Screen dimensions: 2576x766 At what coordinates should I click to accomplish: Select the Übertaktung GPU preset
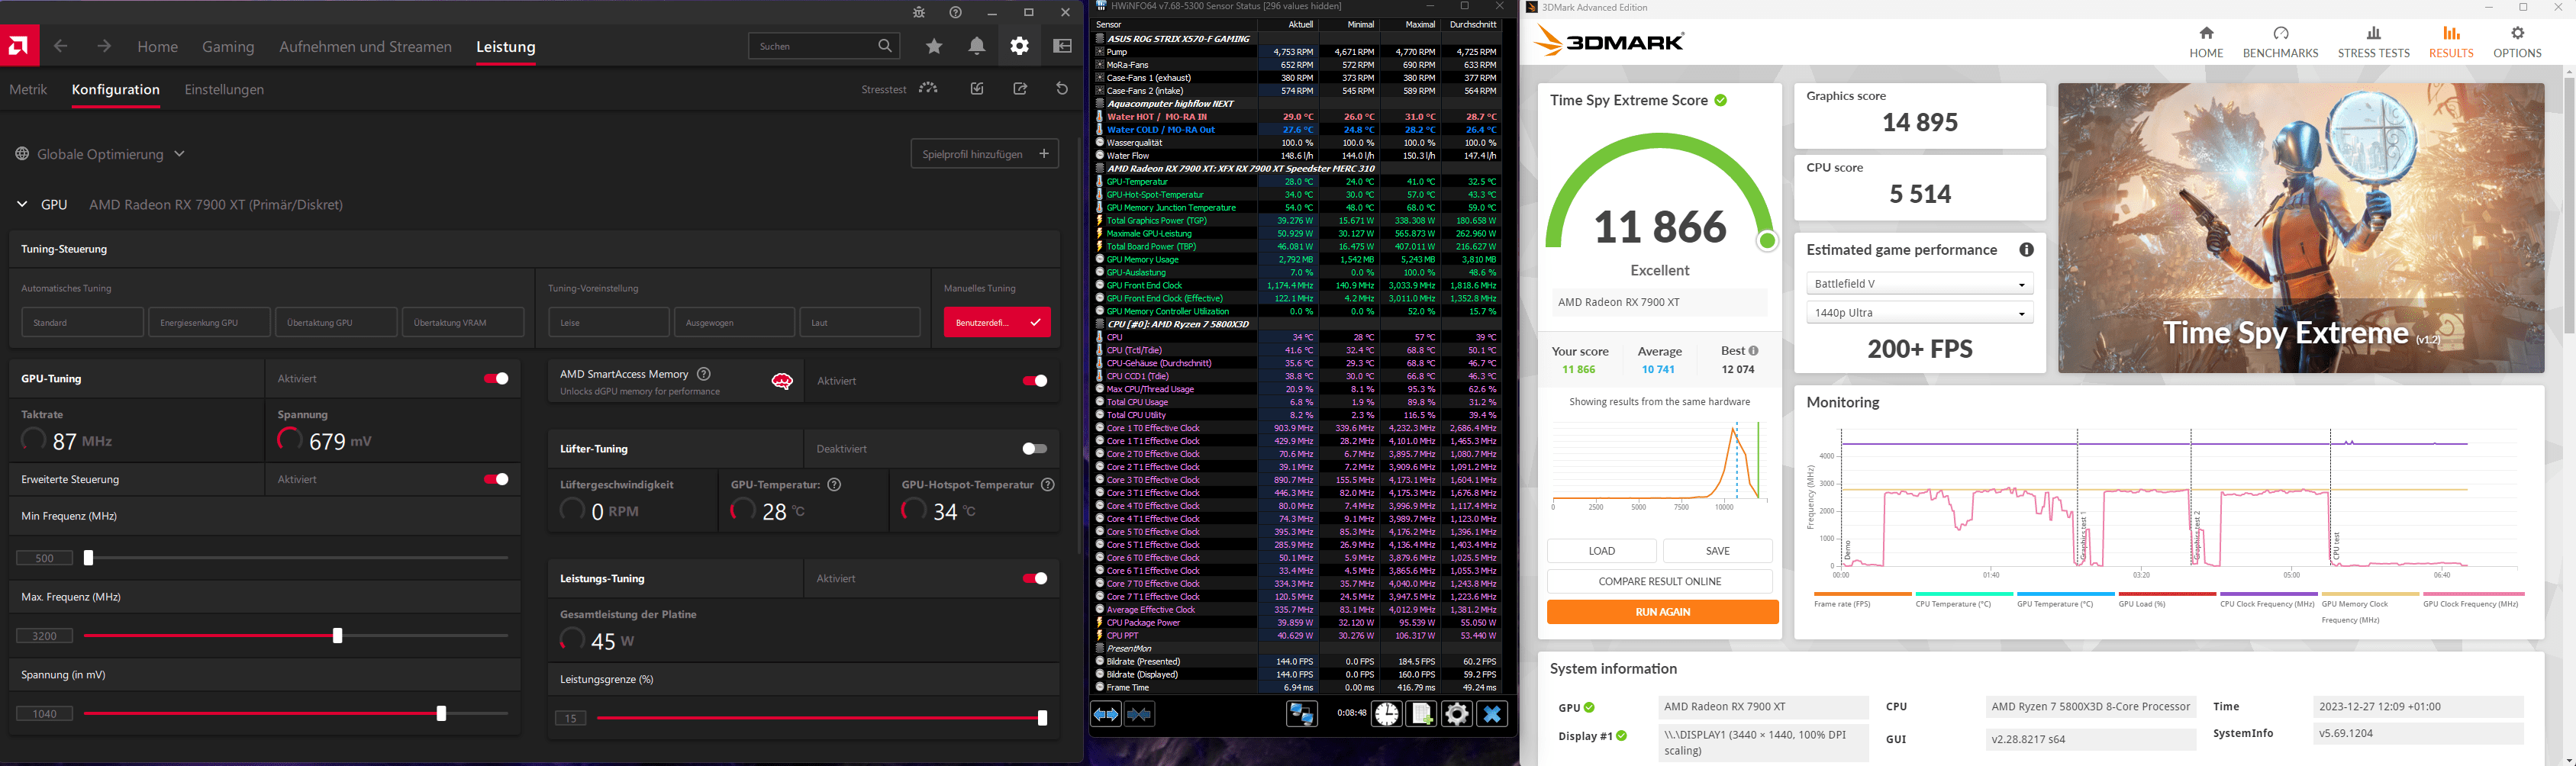pos(336,323)
